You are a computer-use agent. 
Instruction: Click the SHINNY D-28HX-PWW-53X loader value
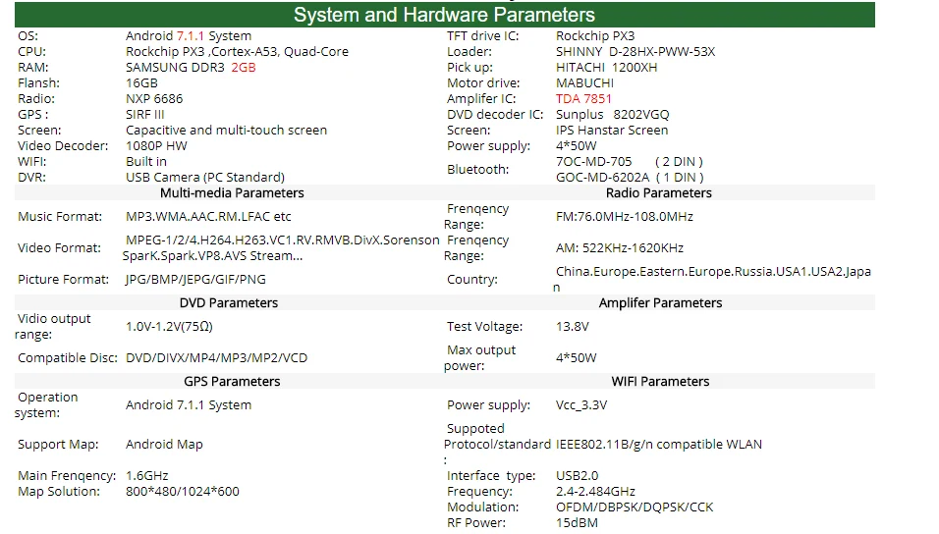pyautogui.click(x=635, y=51)
